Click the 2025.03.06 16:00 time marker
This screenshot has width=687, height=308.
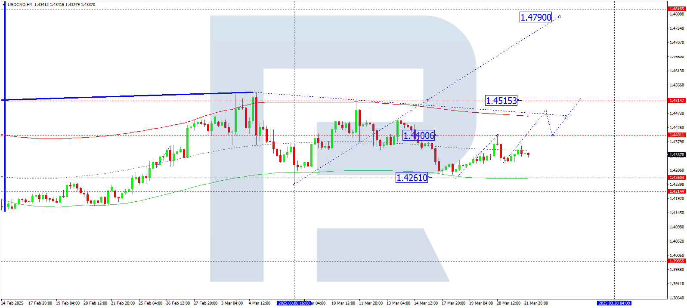(x=294, y=303)
